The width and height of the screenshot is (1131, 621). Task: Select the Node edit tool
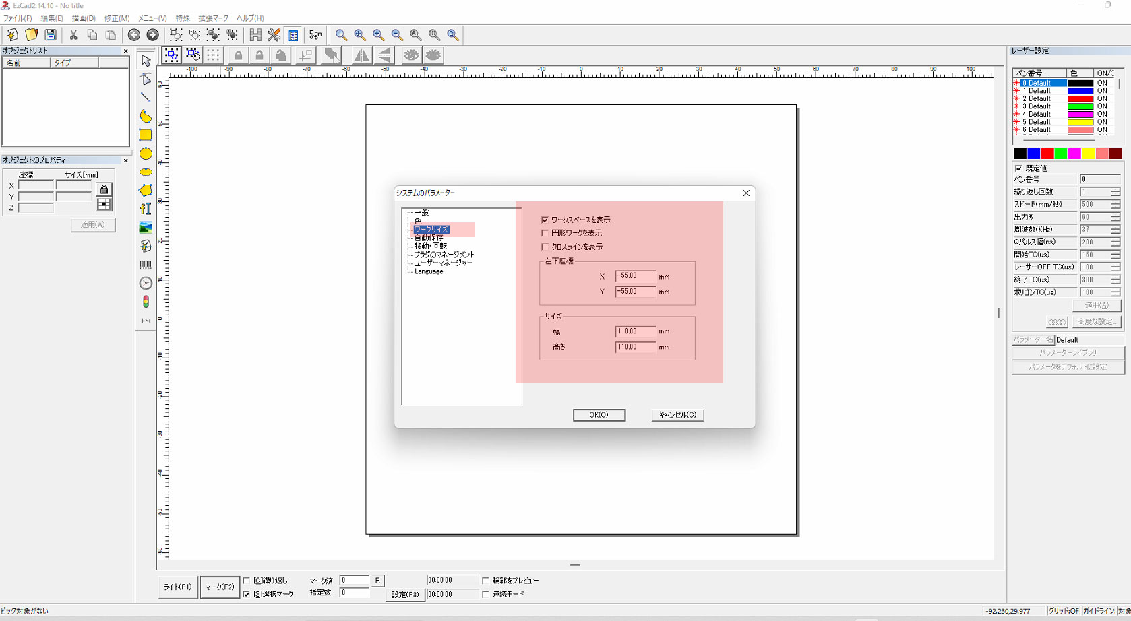pos(146,79)
